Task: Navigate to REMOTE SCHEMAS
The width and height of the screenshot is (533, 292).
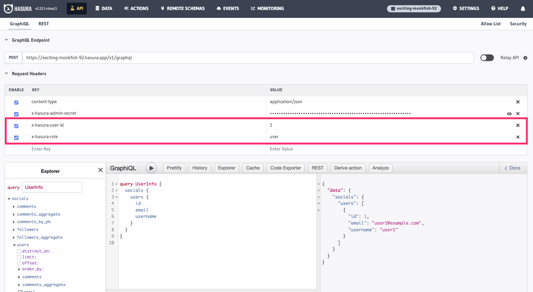Action: click(183, 8)
